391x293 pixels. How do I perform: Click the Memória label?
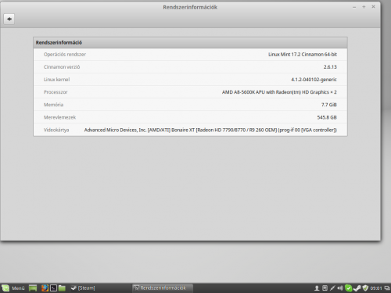(53, 105)
